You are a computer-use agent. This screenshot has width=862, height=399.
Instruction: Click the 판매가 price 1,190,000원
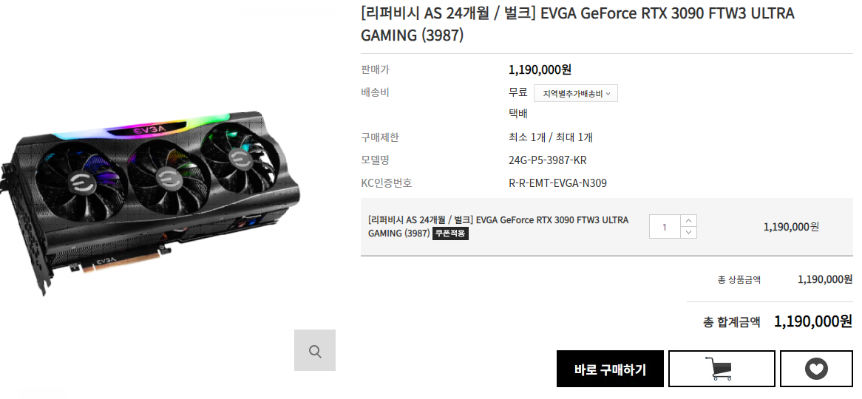click(540, 69)
